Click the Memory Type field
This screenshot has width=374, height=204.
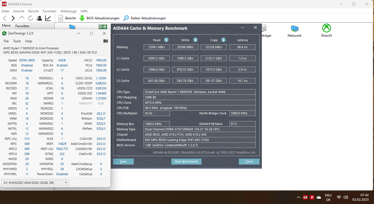point(200,129)
